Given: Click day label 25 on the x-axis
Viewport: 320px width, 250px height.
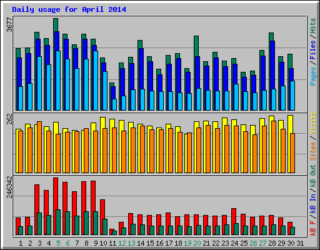Looking at the screenshot, I should click(244, 243).
